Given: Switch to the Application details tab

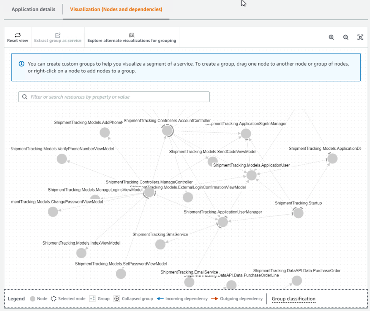Looking at the screenshot, I should pyautogui.click(x=33, y=9).
